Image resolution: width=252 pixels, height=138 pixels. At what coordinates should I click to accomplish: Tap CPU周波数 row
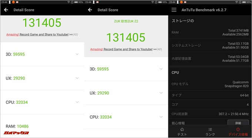point(210,114)
